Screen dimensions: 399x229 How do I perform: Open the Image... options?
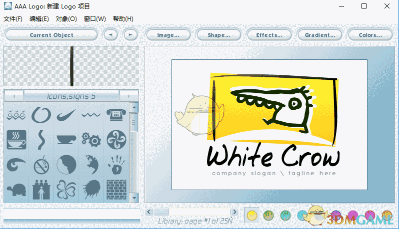pos(168,35)
